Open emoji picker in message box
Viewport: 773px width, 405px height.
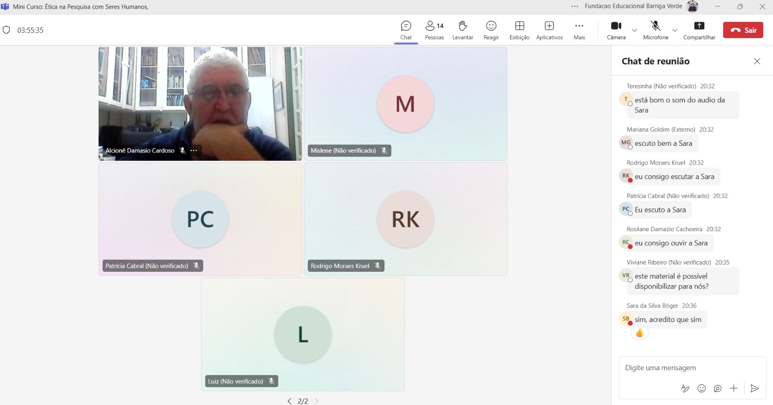[701, 388]
